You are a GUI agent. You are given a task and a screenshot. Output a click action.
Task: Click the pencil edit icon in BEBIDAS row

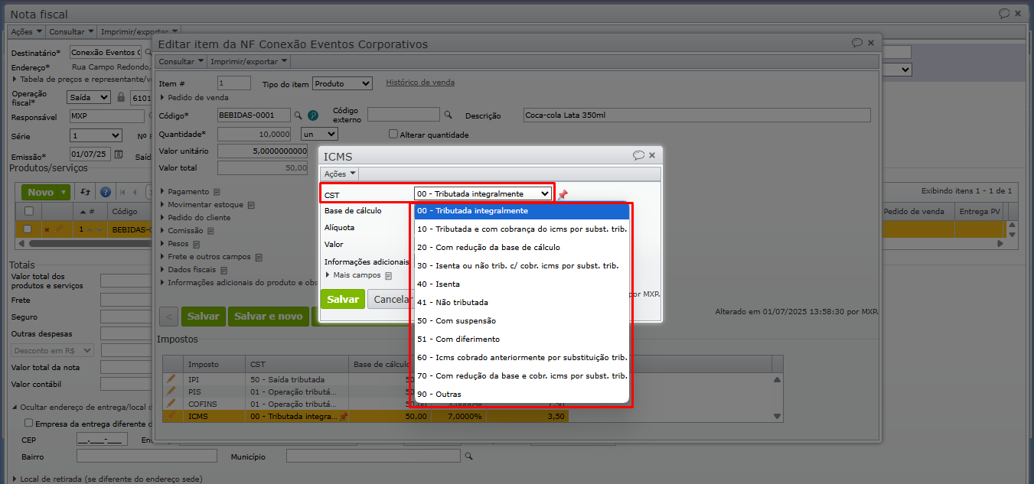[x=58, y=229]
